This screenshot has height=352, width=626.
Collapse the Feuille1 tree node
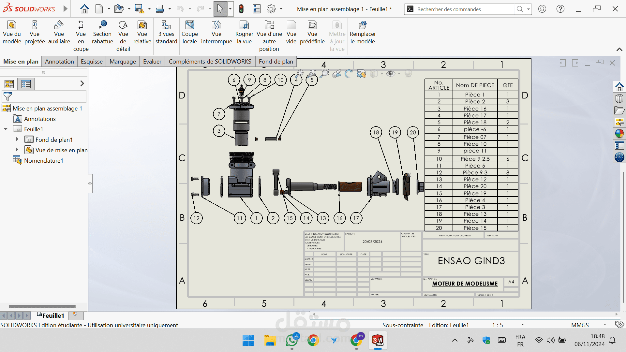tap(6, 129)
